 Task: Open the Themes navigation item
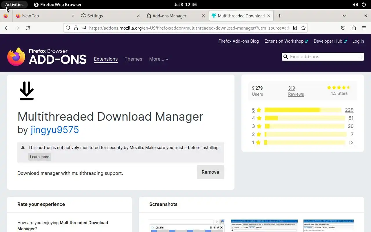[x=133, y=59]
